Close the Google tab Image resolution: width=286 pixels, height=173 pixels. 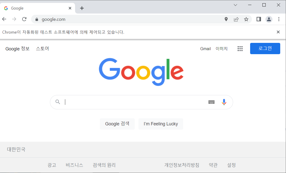tap(70, 8)
